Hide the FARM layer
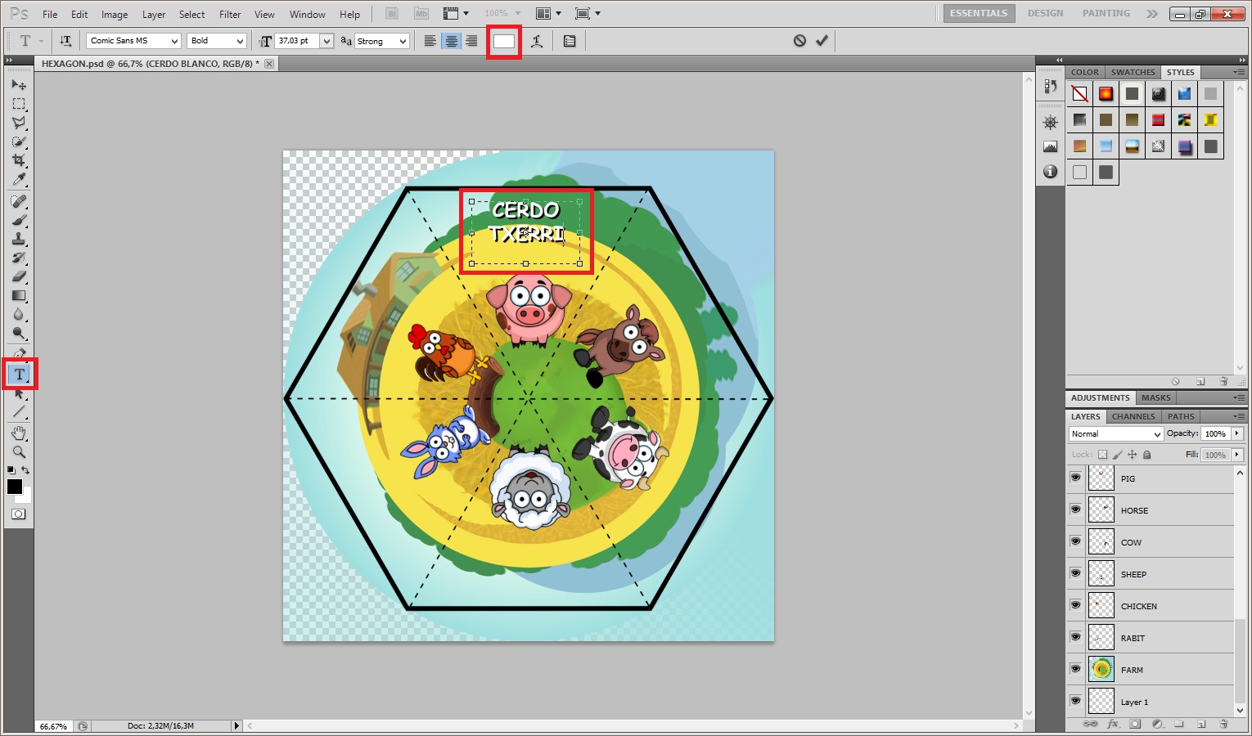The width and height of the screenshot is (1252, 736). point(1075,669)
